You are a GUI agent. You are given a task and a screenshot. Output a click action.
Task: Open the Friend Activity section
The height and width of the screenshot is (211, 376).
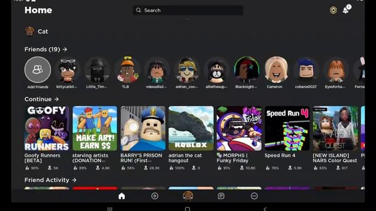click(x=51, y=180)
